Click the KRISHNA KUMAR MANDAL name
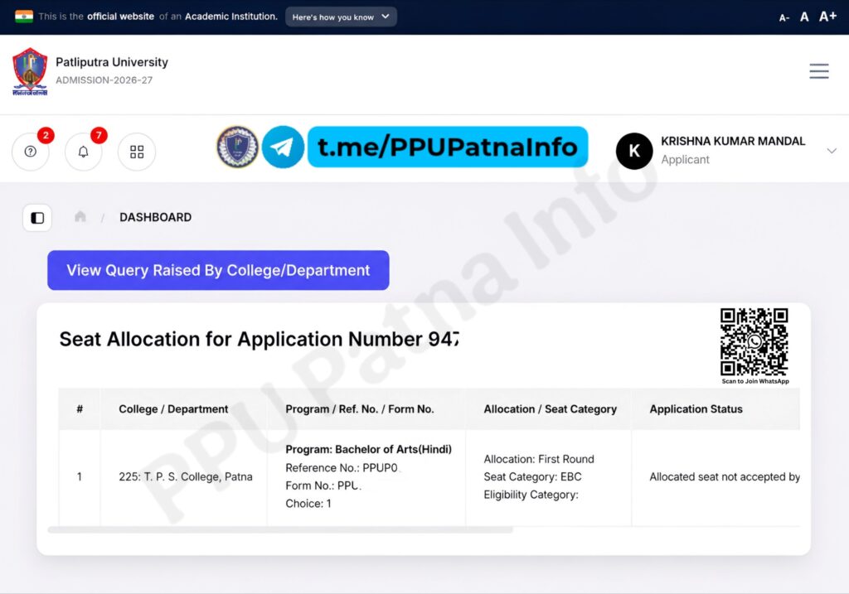This screenshot has width=849, height=594. pos(733,141)
